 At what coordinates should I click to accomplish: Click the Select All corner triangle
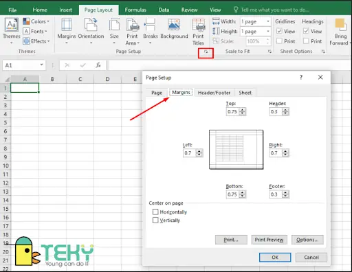click(x=7, y=80)
